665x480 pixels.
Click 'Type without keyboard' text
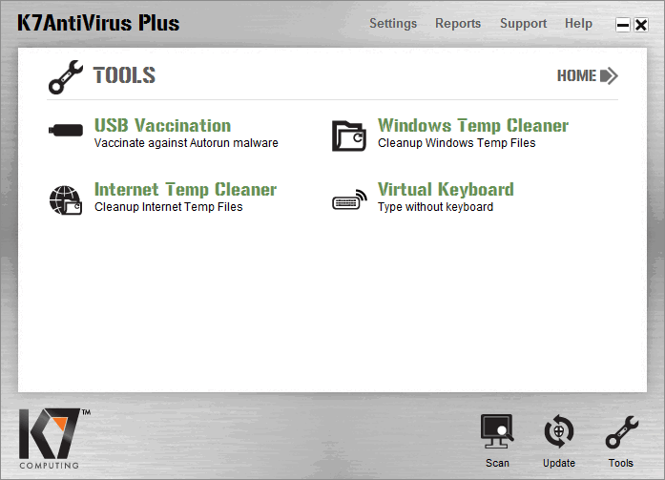tap(436, 207)
